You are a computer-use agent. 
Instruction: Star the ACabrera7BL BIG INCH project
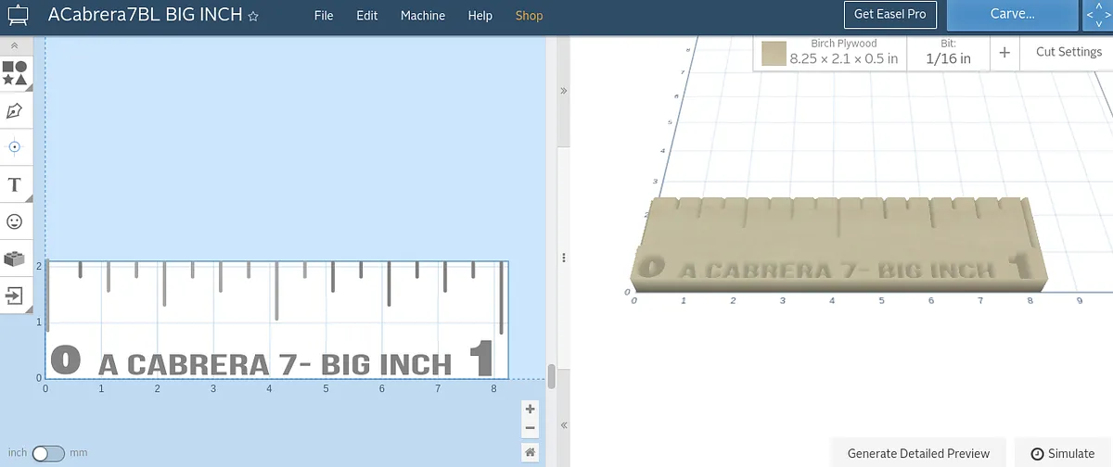click(x=253, y=17)
